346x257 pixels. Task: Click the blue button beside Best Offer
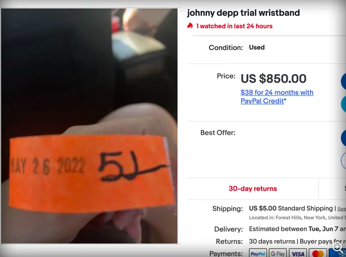(x=344, y=138)
